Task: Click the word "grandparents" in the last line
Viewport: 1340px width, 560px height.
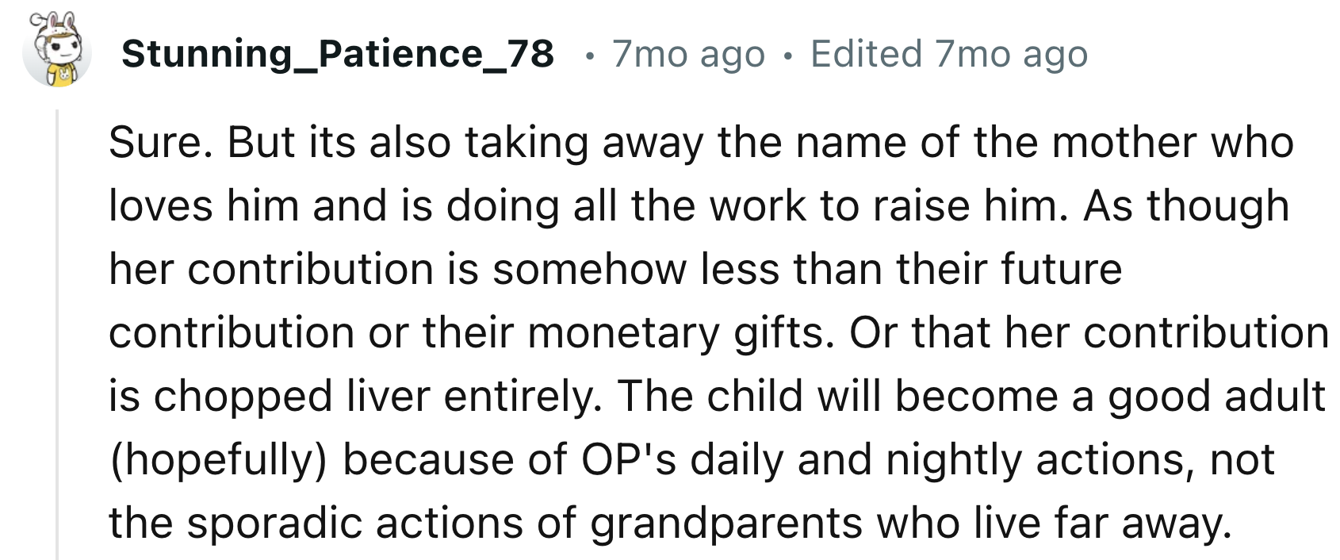Action: click(726, 524)
